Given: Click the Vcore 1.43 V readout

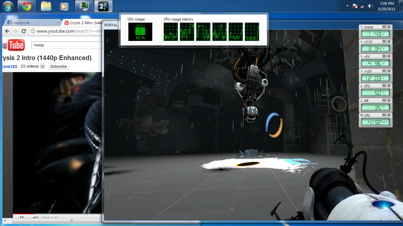Looking at the screenshot, I should (x=375, y=34).
